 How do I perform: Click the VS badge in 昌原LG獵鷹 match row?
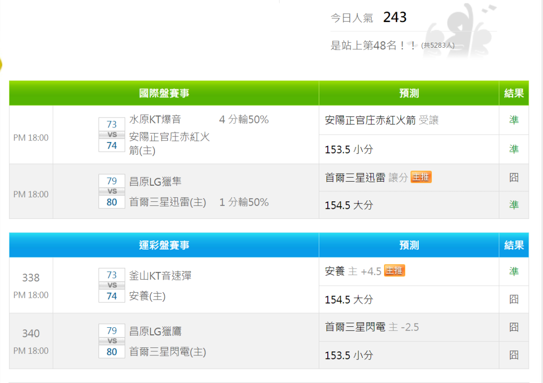112,341
